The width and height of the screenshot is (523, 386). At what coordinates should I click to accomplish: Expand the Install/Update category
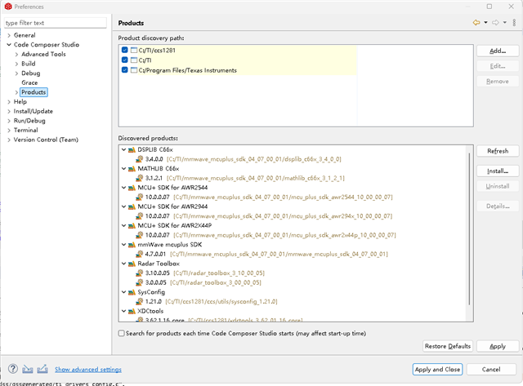(x=9, y=111)
